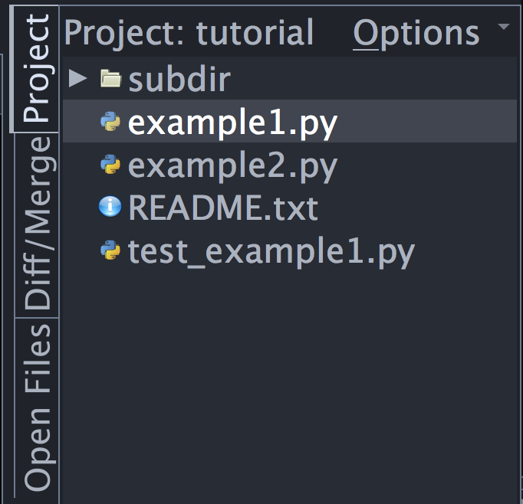Click the small arrow right of Options
Screen dimensions: 523x504
pos(503,27)
